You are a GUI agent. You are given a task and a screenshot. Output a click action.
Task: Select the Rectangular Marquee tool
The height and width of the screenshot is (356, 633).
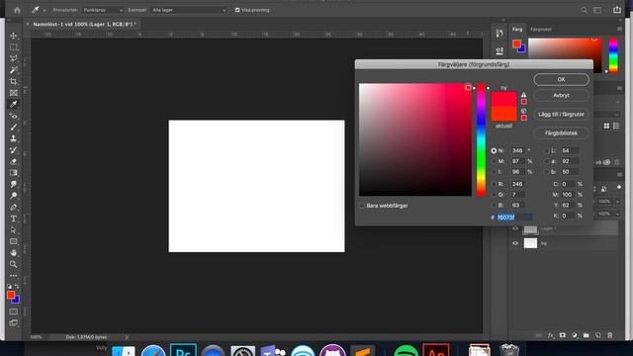tap(13, 47)
